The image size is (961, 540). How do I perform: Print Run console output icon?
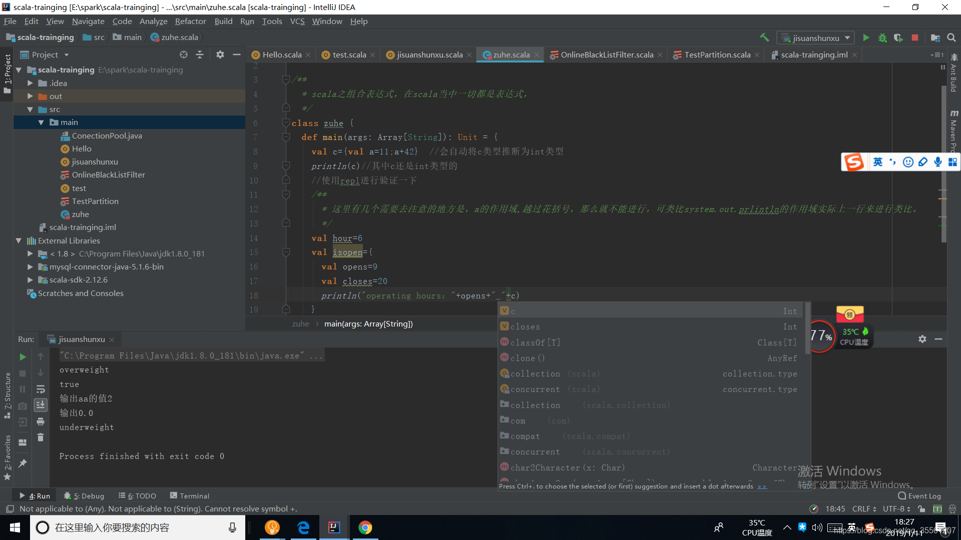click(41, 421)
